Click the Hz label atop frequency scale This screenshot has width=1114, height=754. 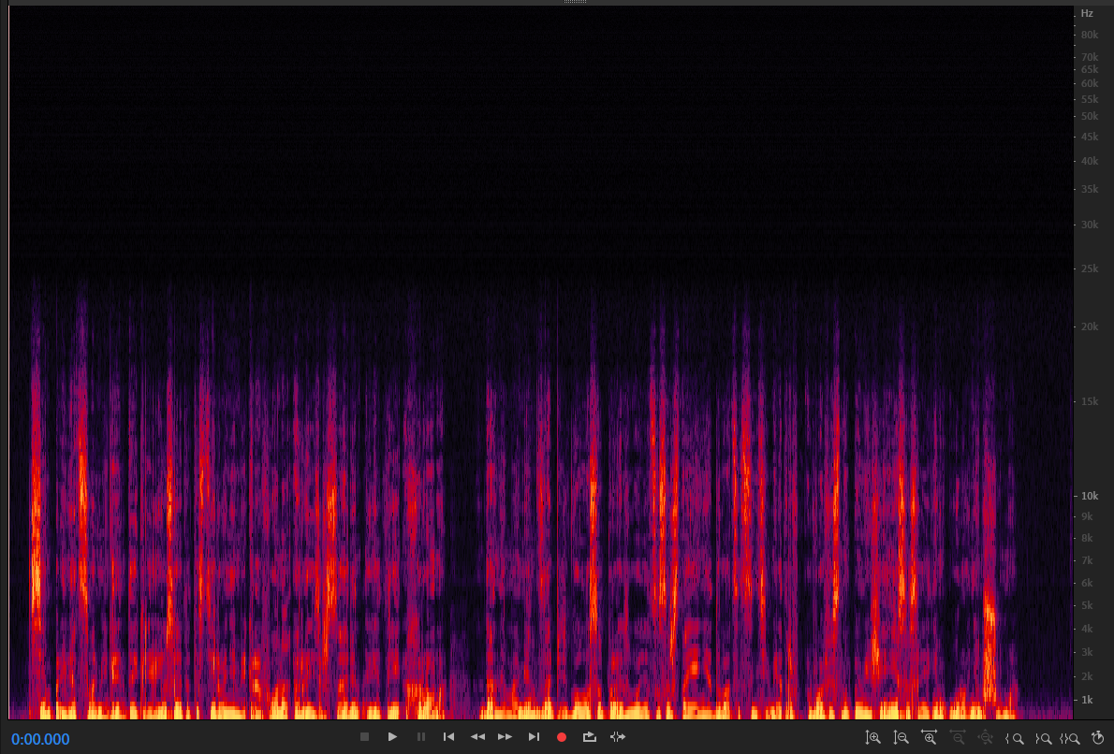click(x=1087, y=14)
